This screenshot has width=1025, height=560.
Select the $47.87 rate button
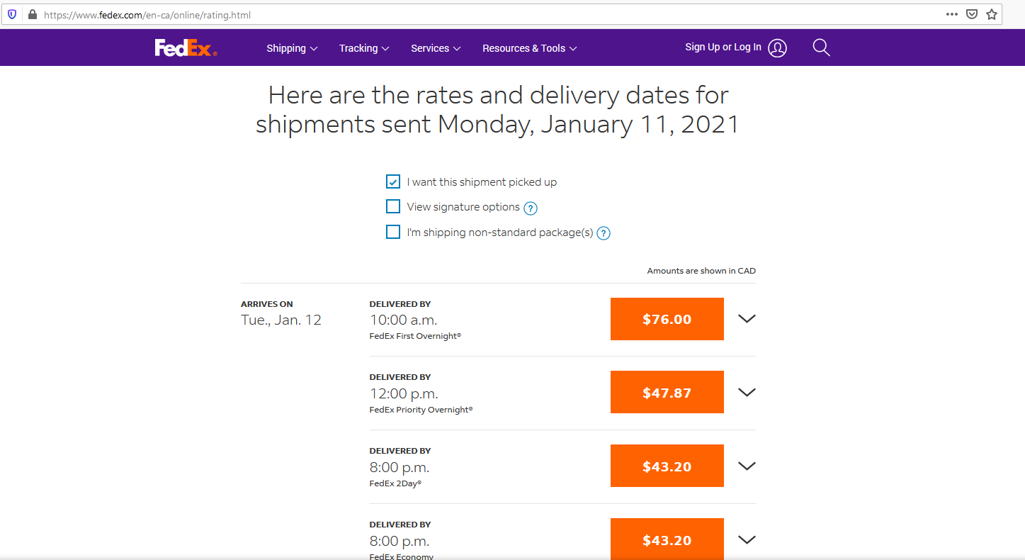[x=667, y=392]
